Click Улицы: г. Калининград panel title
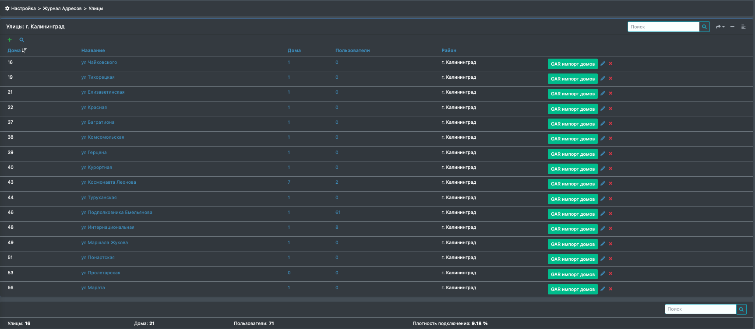 (x=35, y=27)
